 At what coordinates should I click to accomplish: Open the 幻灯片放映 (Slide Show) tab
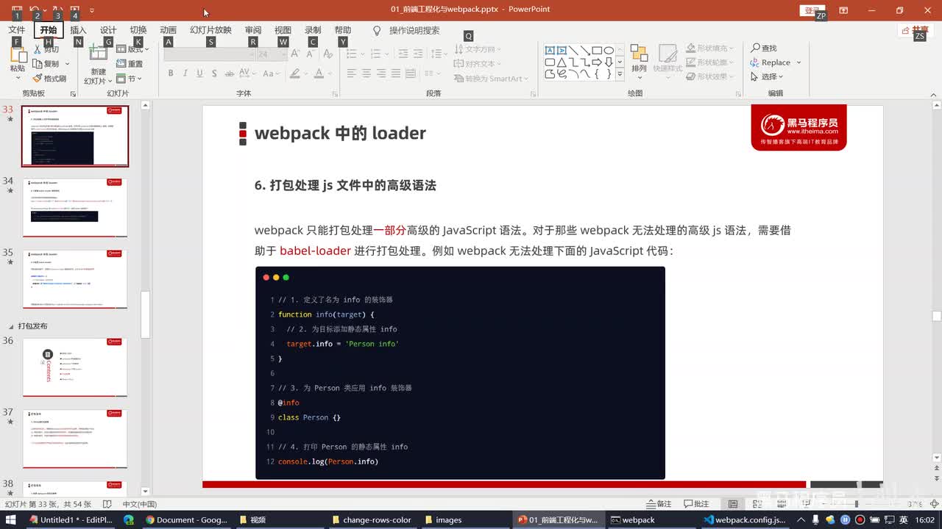pyautogui.click(x=210, y=30)
